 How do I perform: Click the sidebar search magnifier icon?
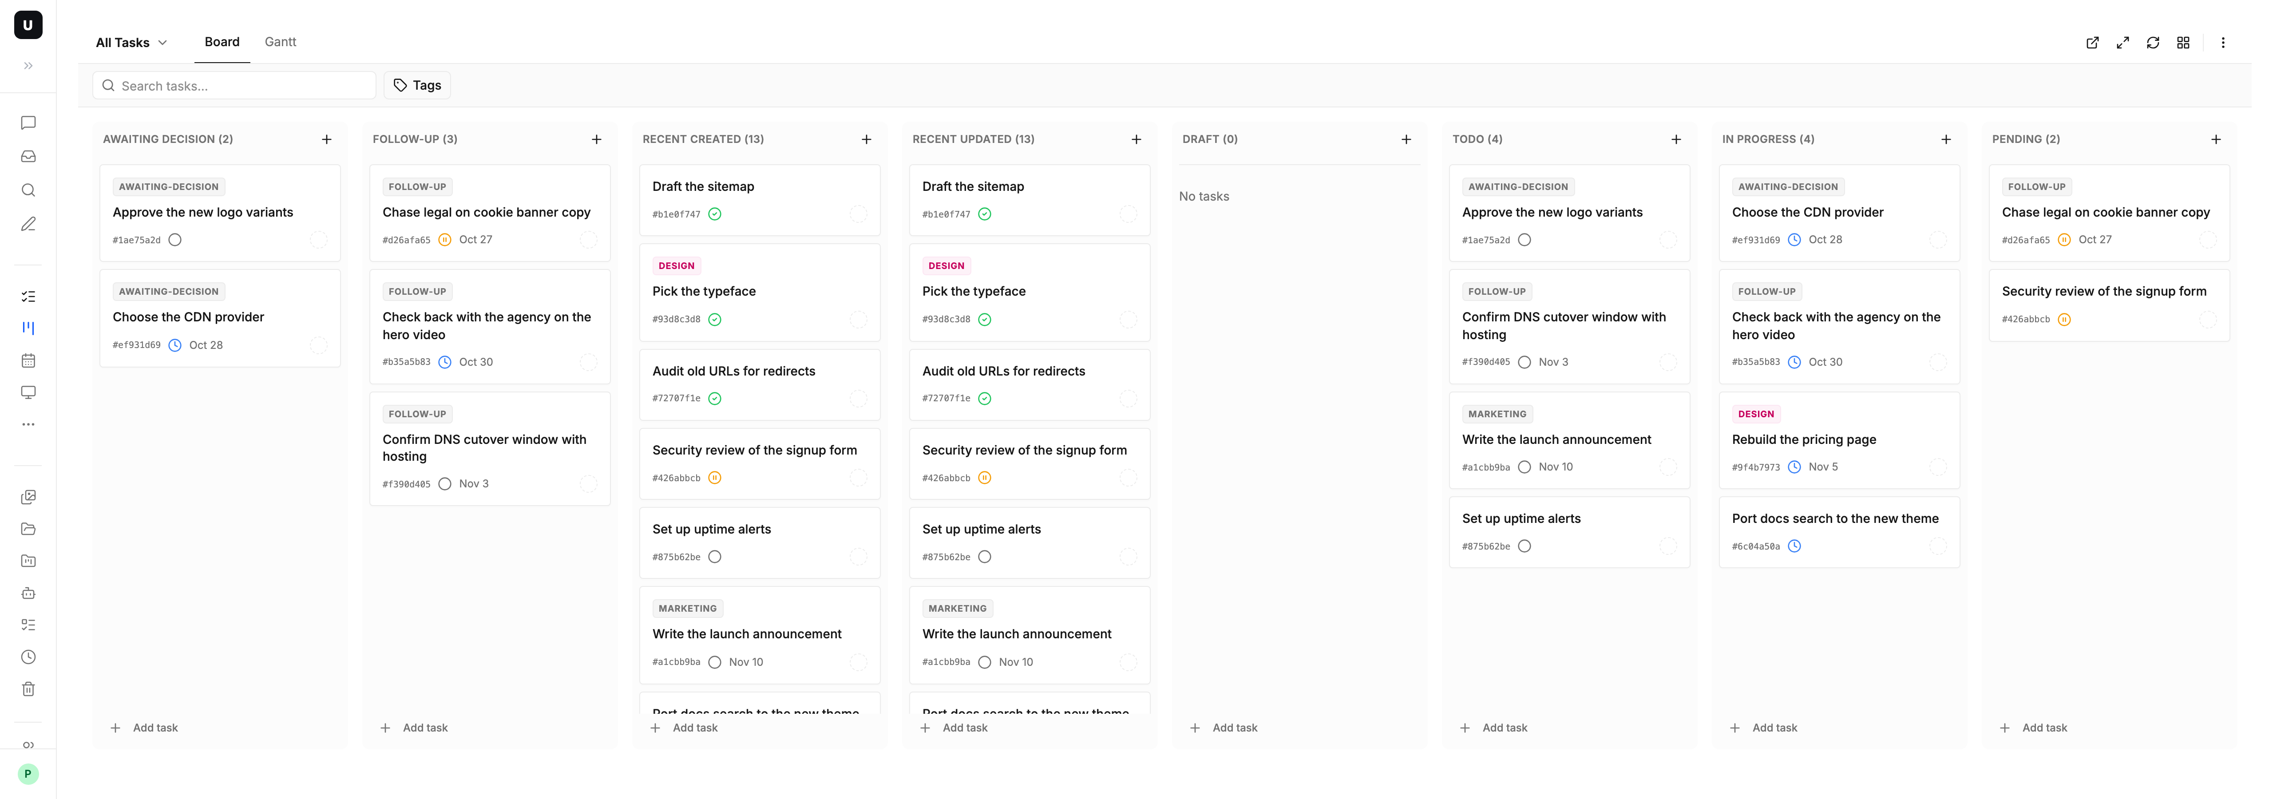[x=28, y=190]
